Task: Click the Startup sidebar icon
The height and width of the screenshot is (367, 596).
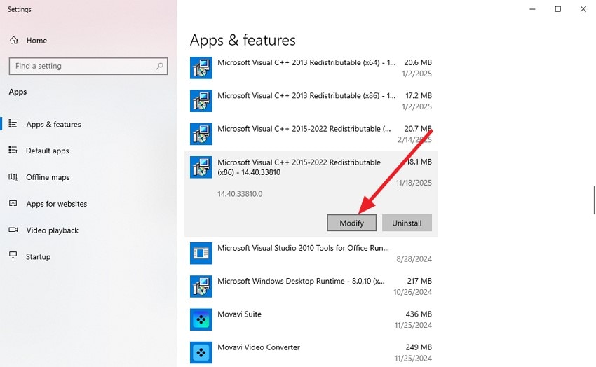Action: 13,256
